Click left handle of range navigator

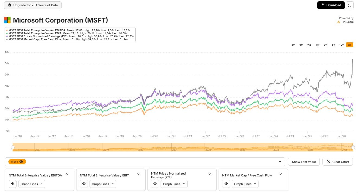point(12,147)
